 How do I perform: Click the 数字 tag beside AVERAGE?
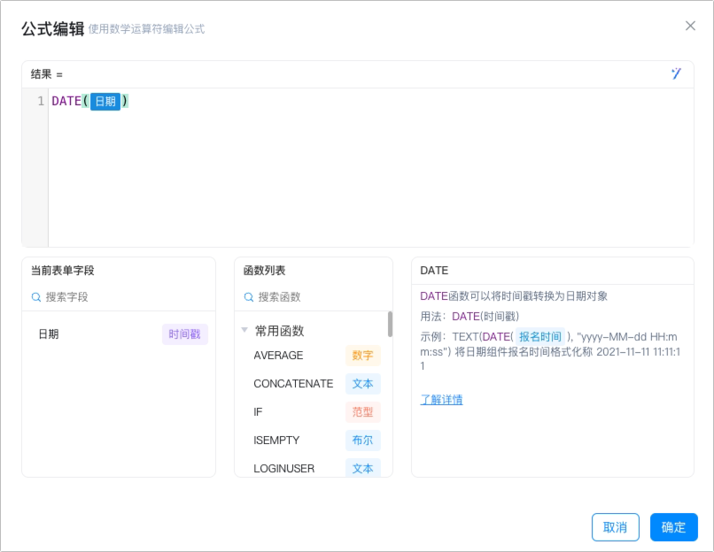coord(362,356)
